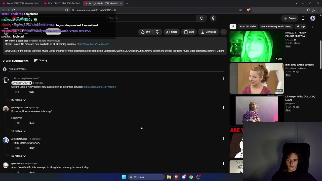Viewport: 322px width, 181px height.
Task: Show next filter chips with arrow
Action: [x=313, y=27]
